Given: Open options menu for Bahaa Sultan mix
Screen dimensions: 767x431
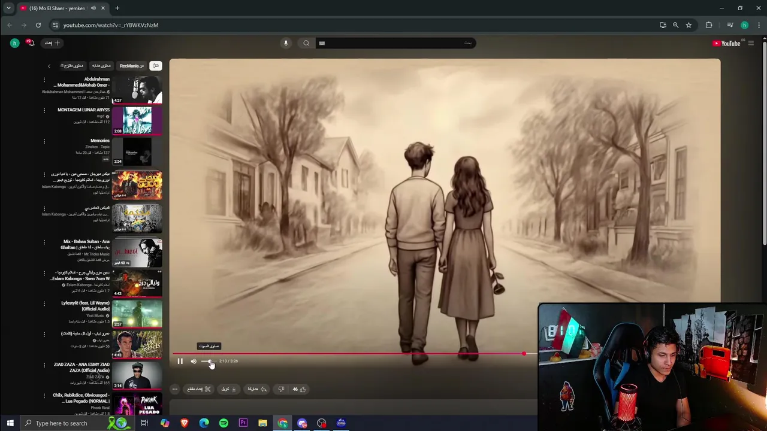Looking at the screenshot, I should 44,242.
